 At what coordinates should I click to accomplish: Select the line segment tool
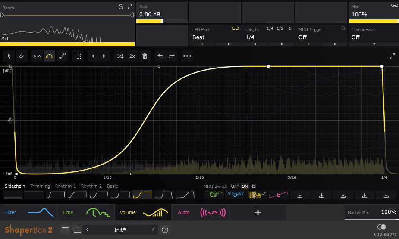[37, 56]
